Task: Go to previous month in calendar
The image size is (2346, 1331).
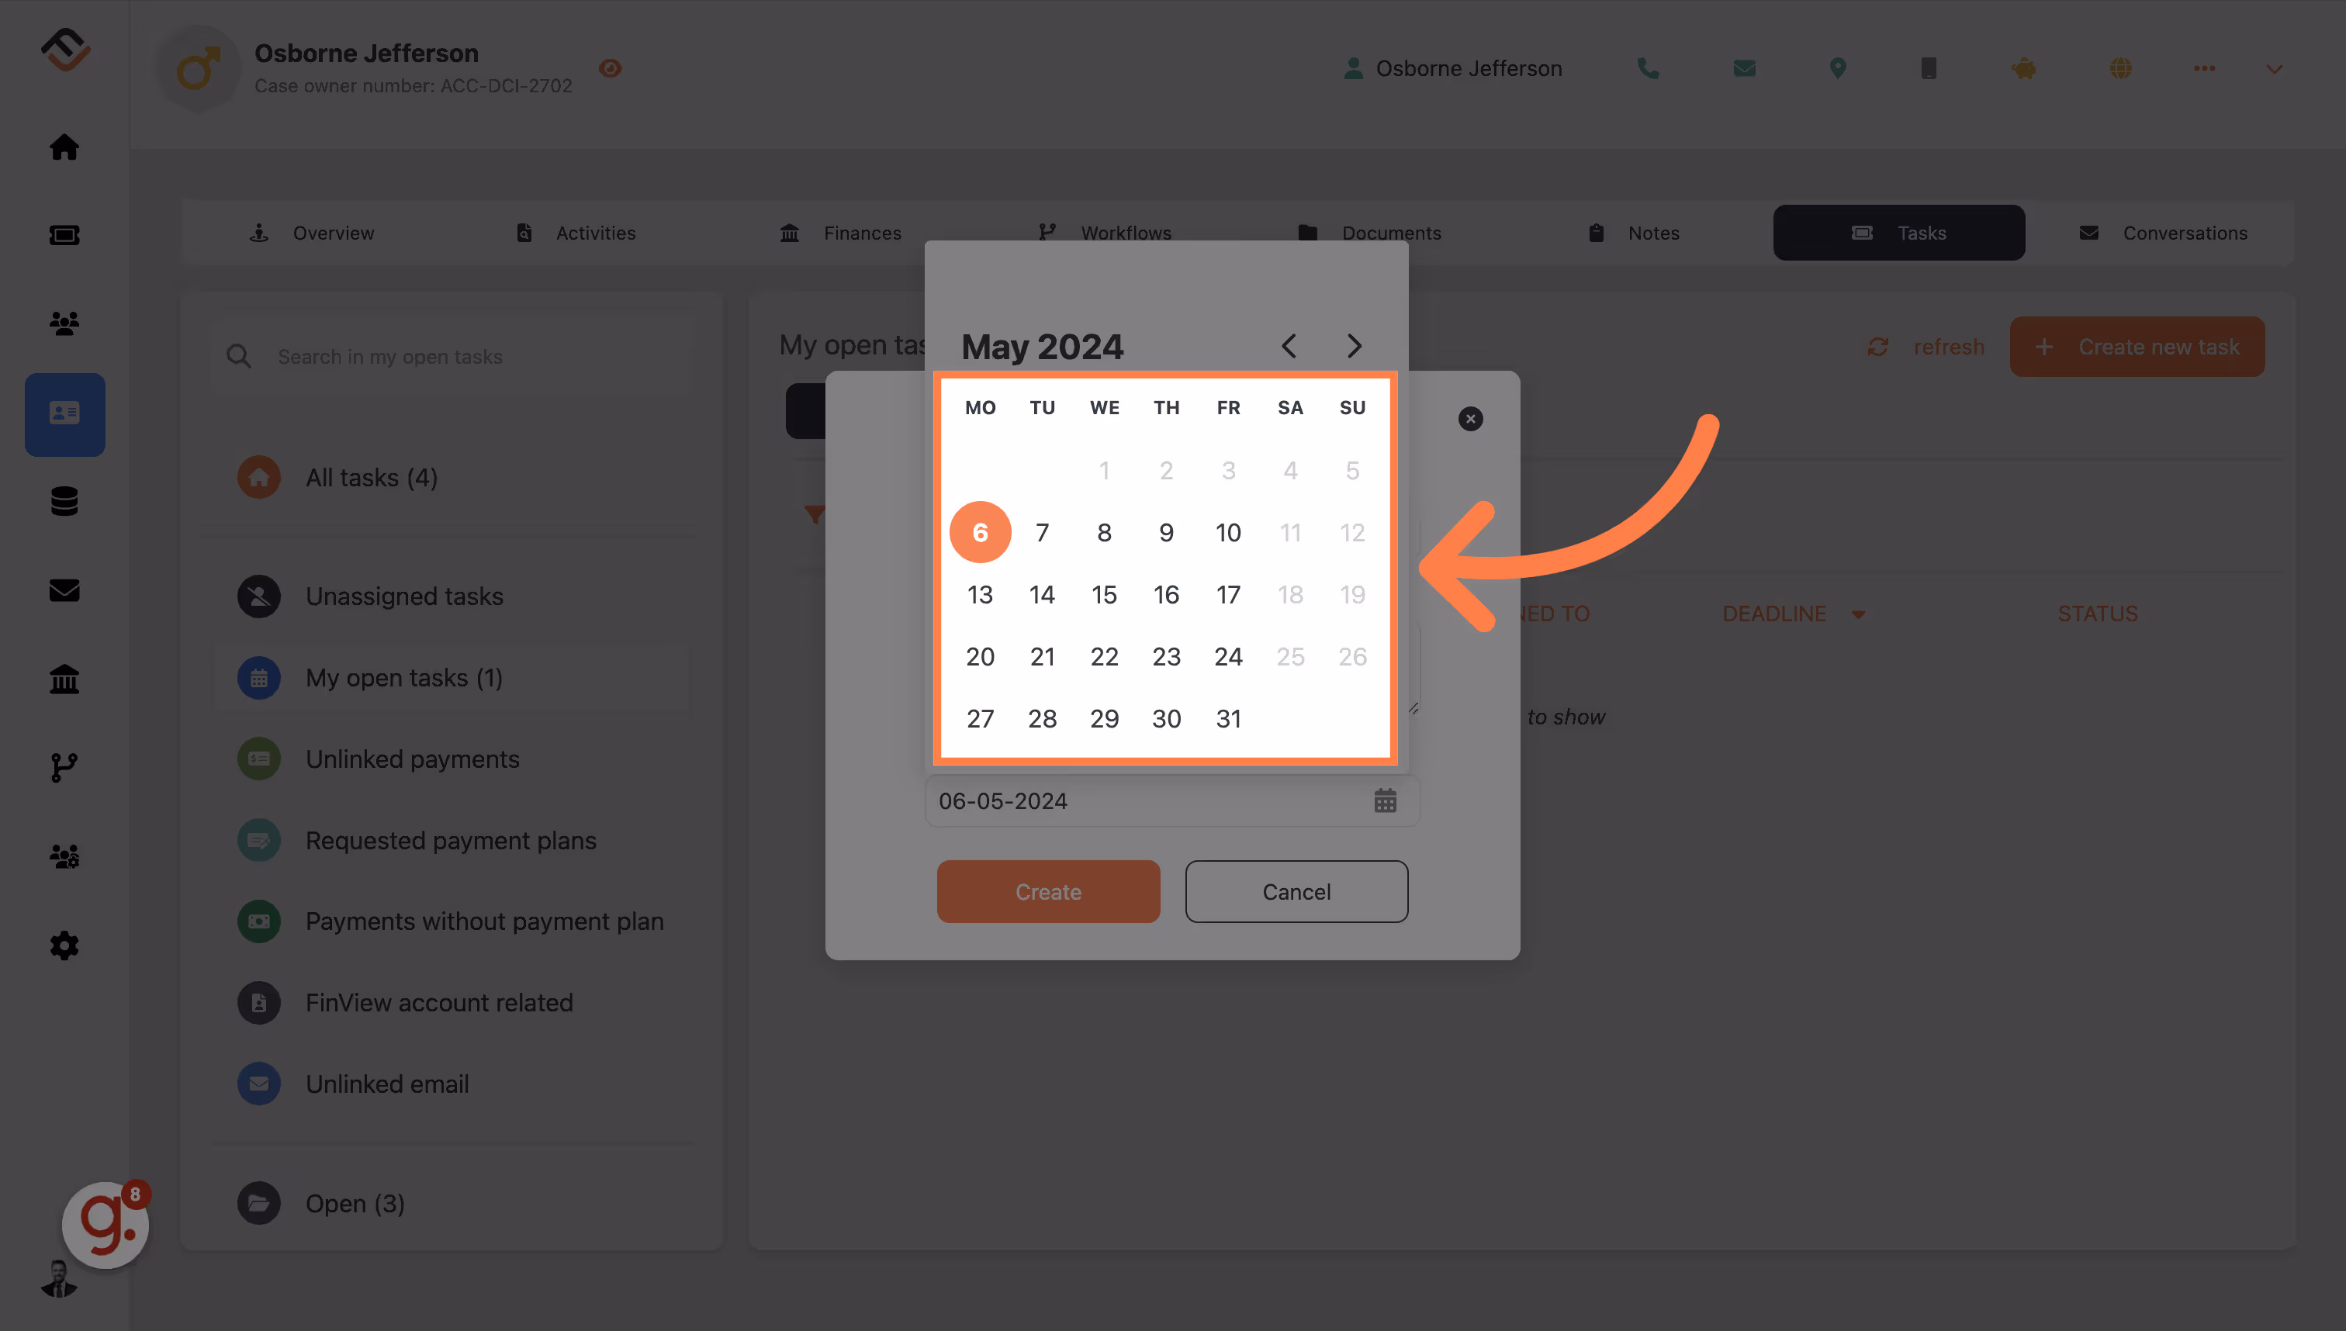Action: point(1289,346)
